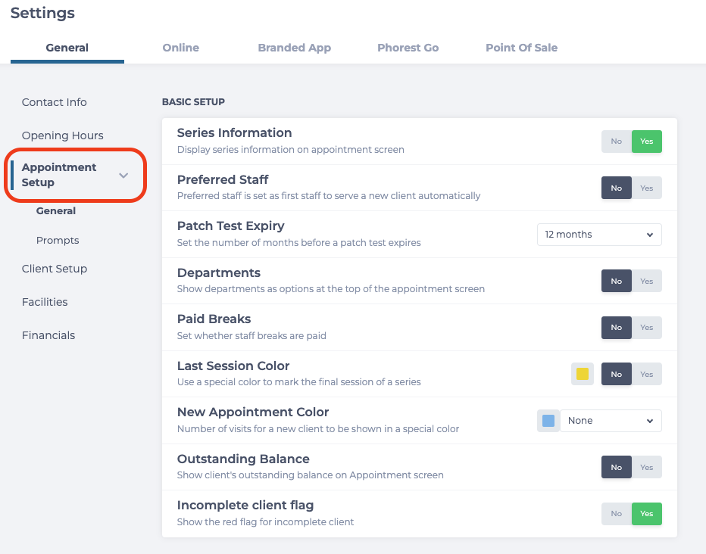Disable Incomplete client flag with No
706x554 pixels.
(x=617, y=514)
